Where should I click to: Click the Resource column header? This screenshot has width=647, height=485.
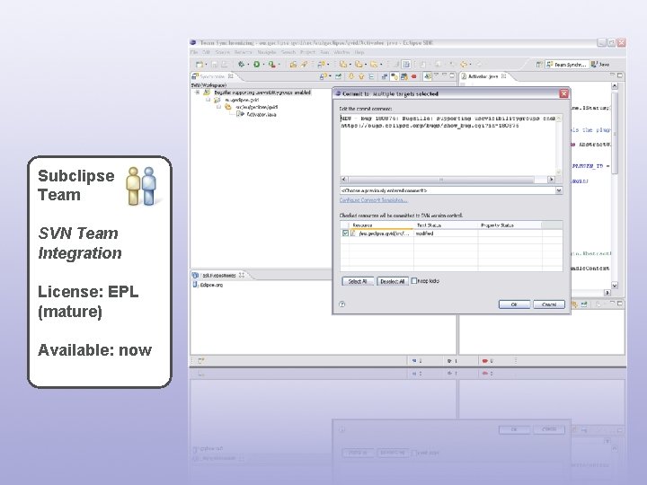381,225
